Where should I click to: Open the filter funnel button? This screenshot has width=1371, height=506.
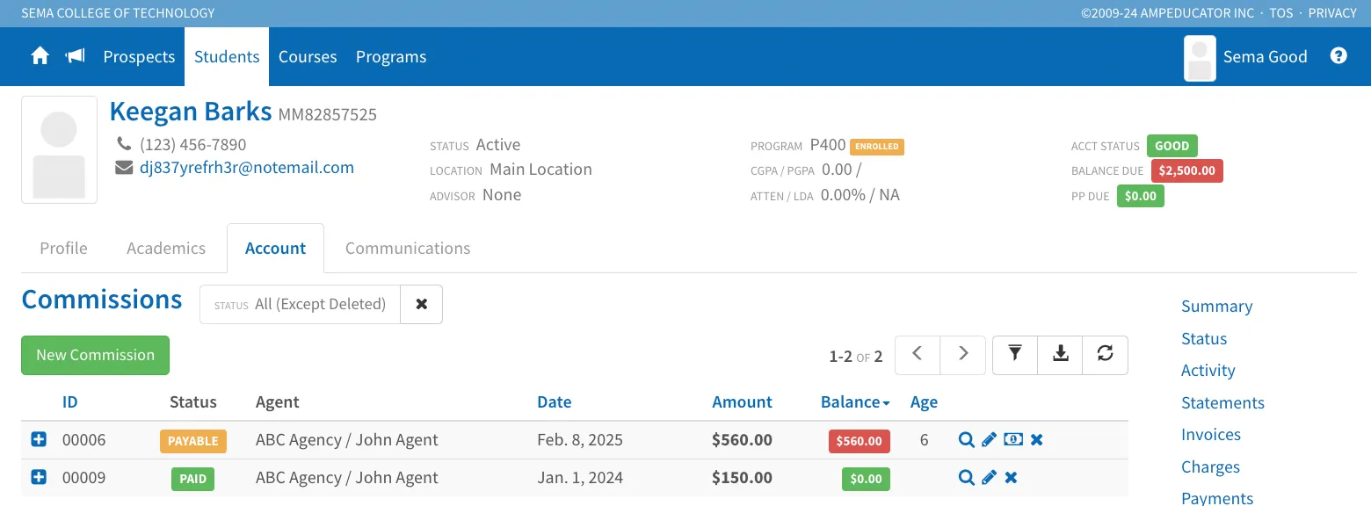(x=1015, y=354)
